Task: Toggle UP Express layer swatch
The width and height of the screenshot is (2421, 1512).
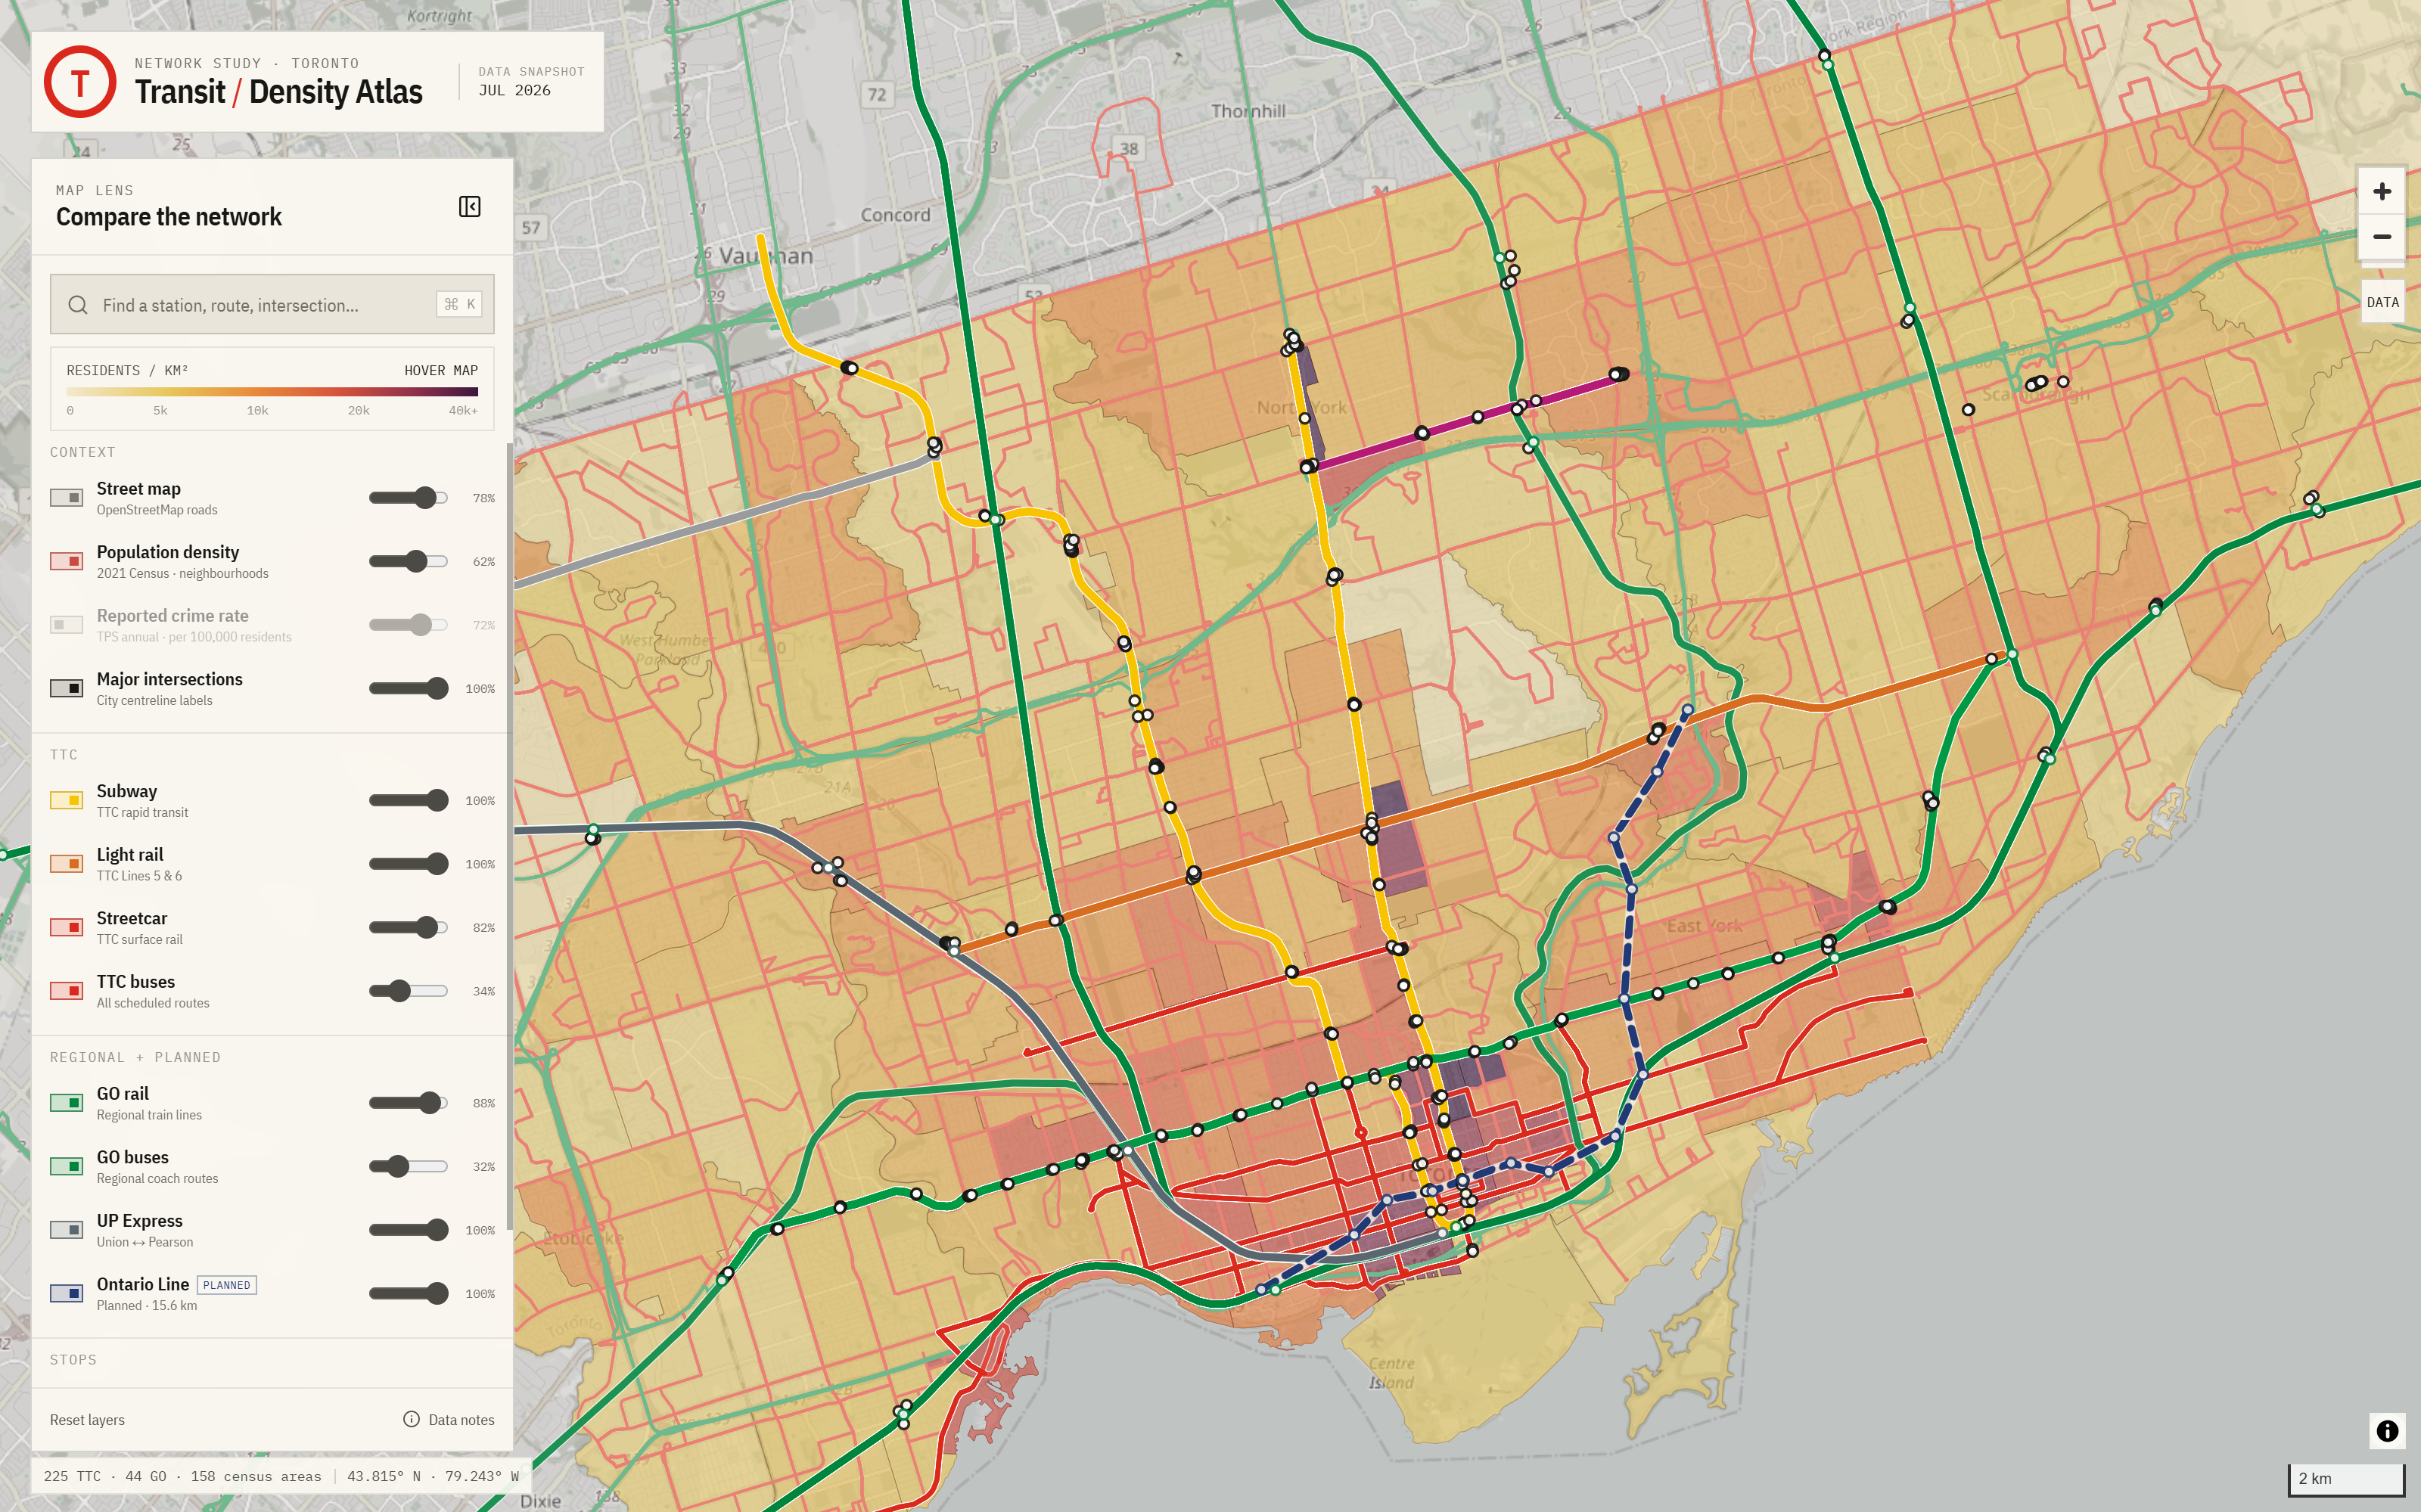Action: click(67, 1230)
